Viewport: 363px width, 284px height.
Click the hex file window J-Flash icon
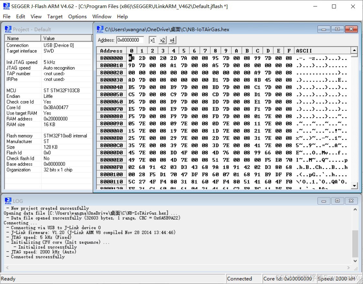tap(100, 29)
